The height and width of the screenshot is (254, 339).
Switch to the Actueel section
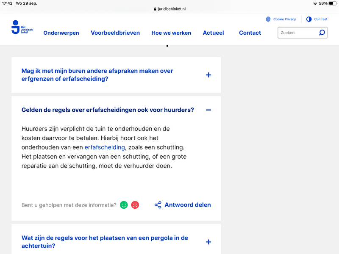[213, 33]
